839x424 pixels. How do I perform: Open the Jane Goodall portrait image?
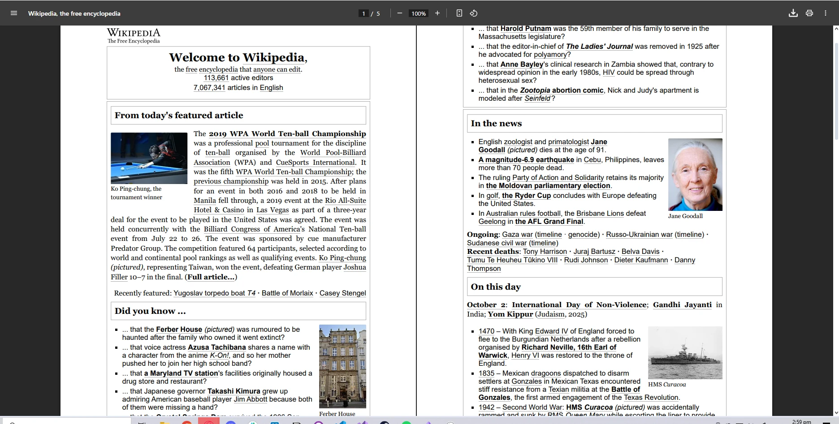click(x=695, y=175)
